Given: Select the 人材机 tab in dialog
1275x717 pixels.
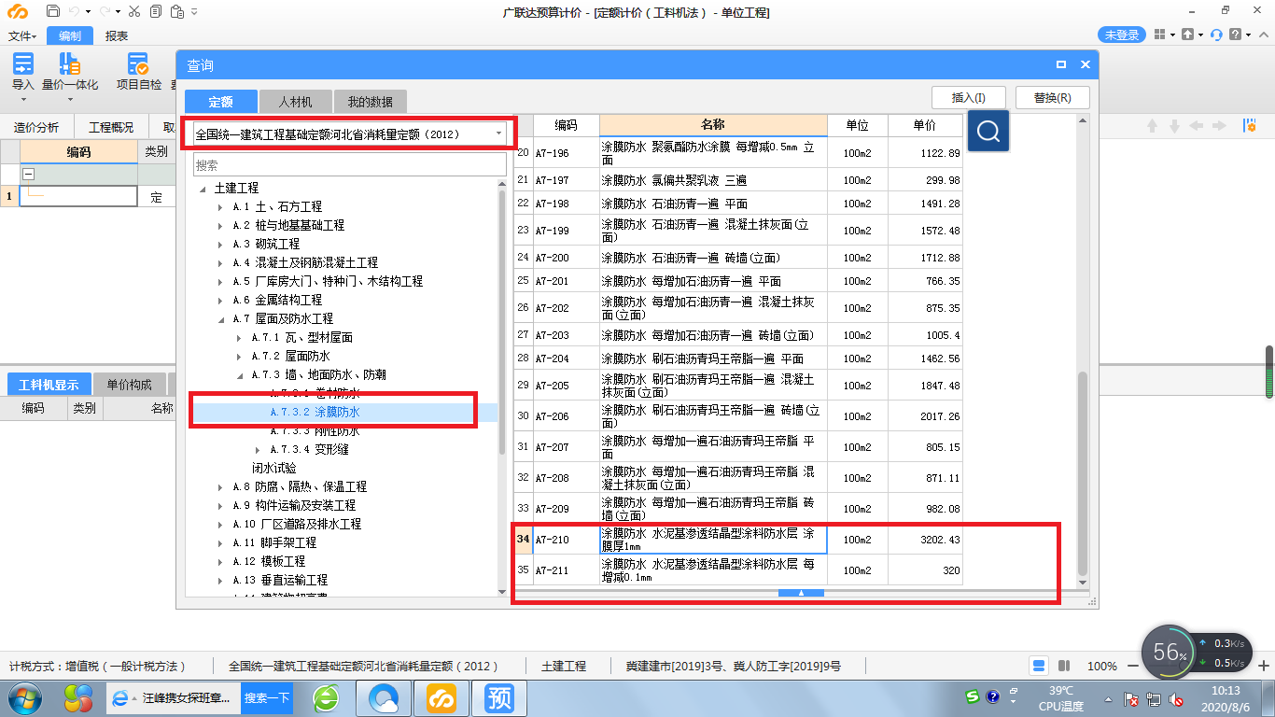Looking at the screenshot, I should click(x=295, y=102).
